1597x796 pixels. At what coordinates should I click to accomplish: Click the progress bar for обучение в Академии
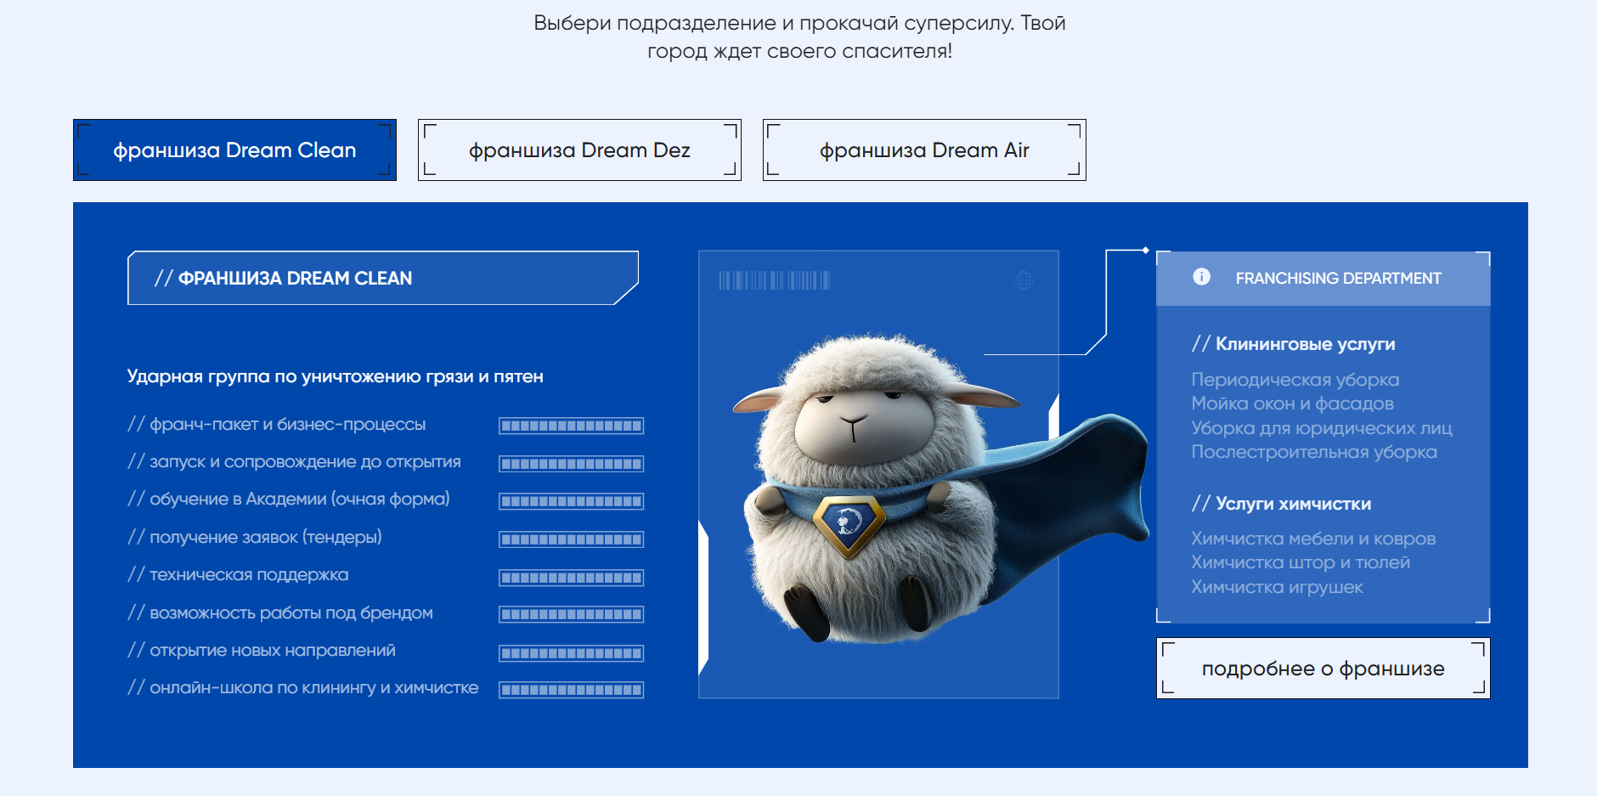coord(571,501)
